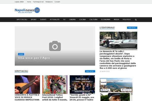Open the L'EDITORIALE section heading
The width and height of the screenshot is (152, 101).
pyautogui.click(x=107, y=28)
